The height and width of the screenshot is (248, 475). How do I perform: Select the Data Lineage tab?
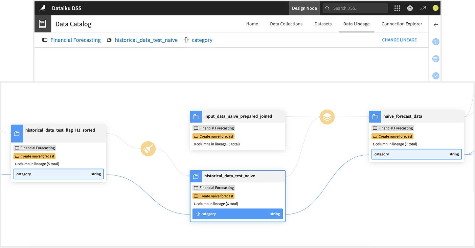click(x=356, y=24)
